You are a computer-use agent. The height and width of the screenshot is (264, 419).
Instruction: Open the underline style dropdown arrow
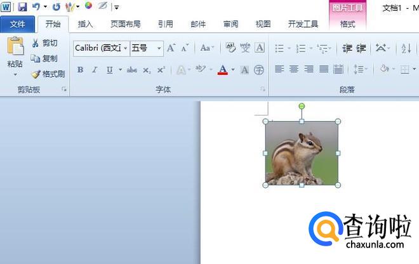click(x=120, y=70)
